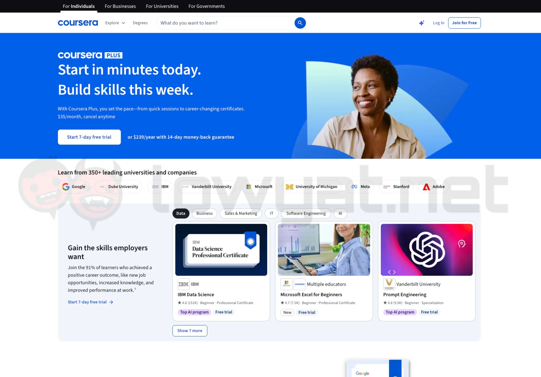Click the Coursera Plus logo in banner
Screen dimensions: 541x377
pos(90,55)
